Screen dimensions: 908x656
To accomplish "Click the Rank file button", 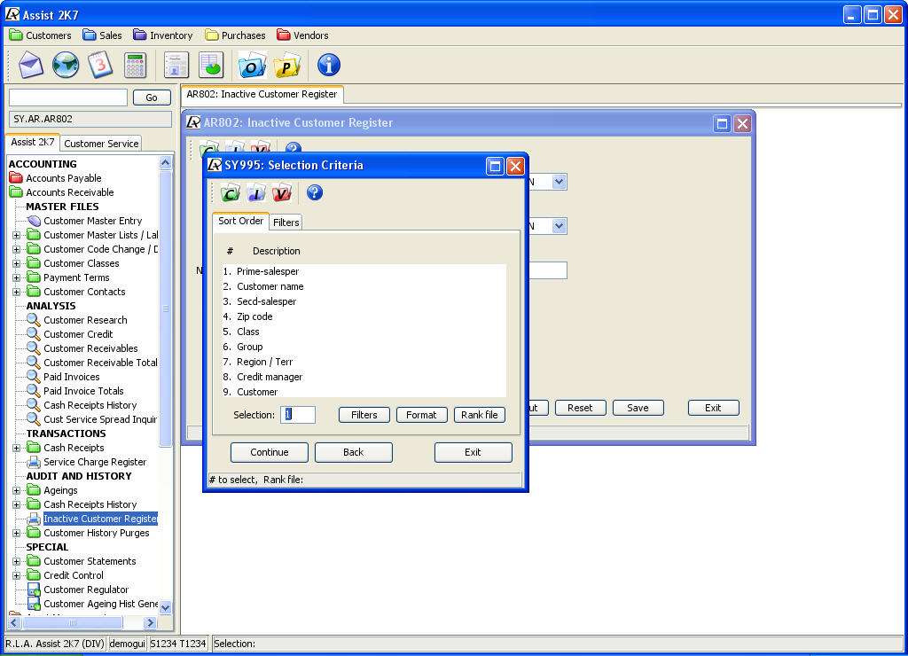I will point(479,415).
